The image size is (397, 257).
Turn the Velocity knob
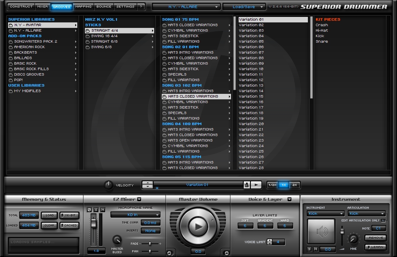point(109,185)
